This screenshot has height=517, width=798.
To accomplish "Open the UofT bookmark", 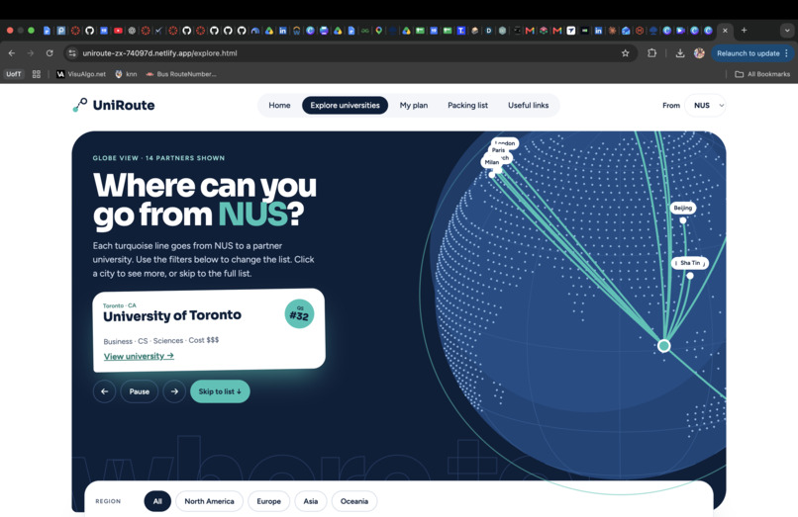I will 14,74.
